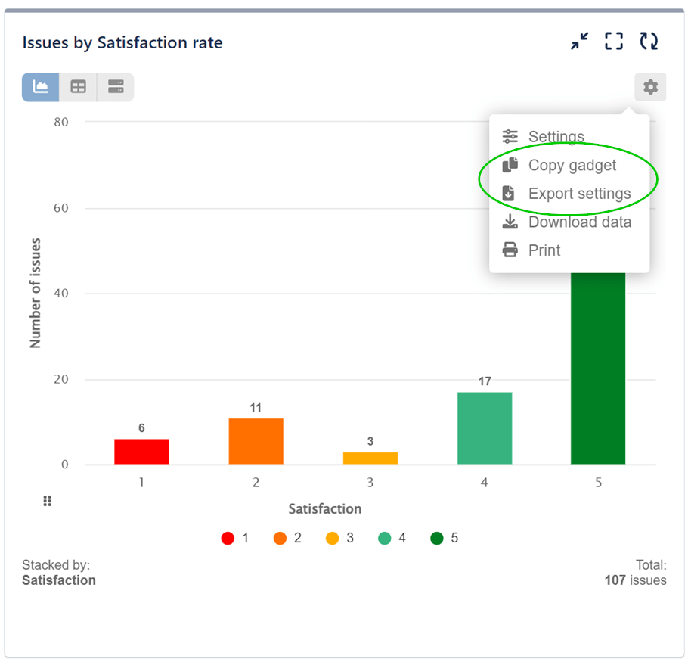Open gadget in fullscreen view
Image resolution: width=688 pixels, height=662 pixels.
[613, 42]
